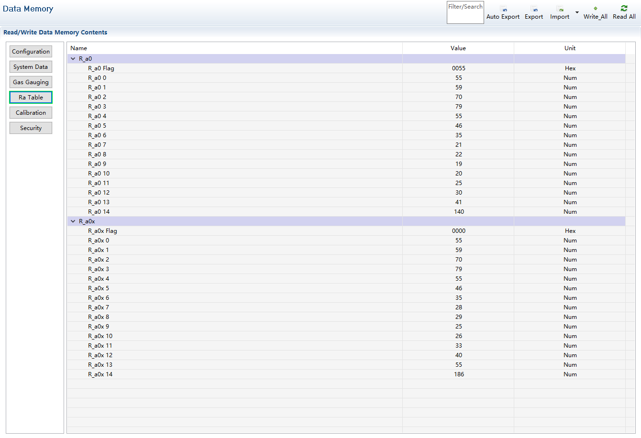Image resolution: width=641 pixels, height=438 pixels.
Task: Select the R_a0x 2 row name
Action: pos(99,260)
